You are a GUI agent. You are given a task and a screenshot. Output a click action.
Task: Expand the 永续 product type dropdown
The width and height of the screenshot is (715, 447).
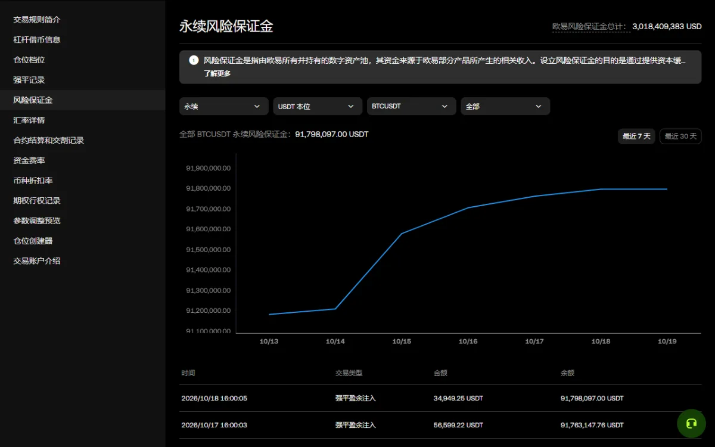(224, 106)
